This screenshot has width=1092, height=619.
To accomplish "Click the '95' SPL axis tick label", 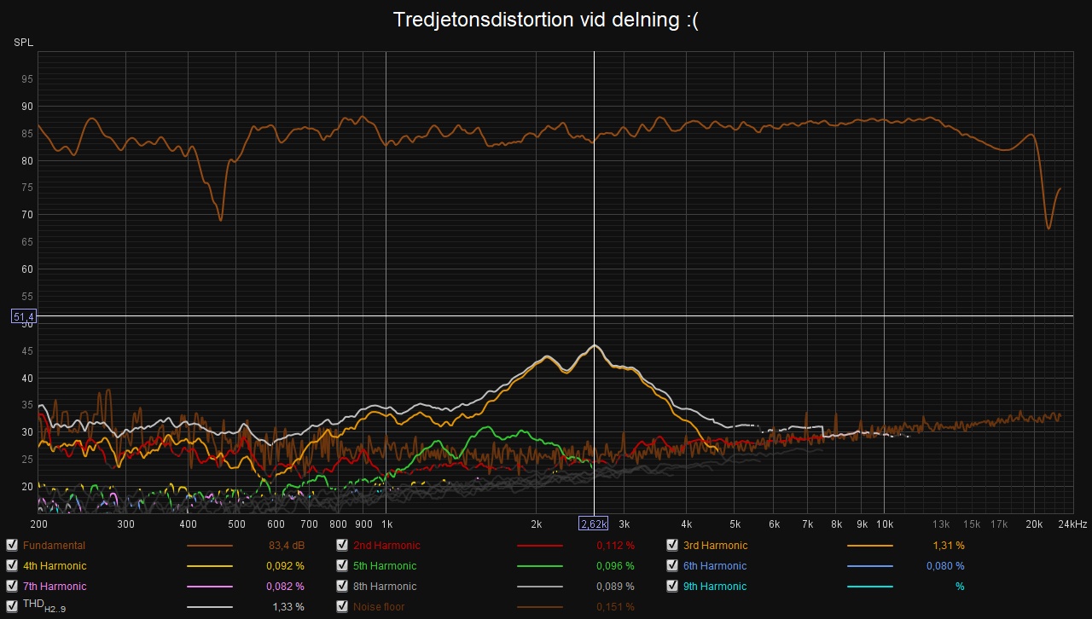I will (27, 79).
